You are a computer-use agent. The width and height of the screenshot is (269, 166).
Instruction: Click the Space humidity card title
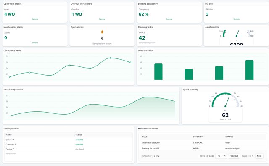[x=190, y=90]
